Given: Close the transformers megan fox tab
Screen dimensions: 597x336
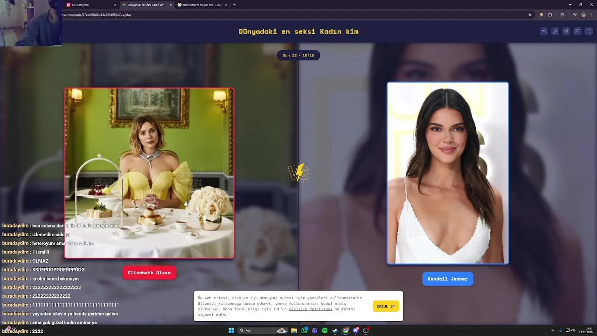Looking at the screenshot, I should click(226, 5).
